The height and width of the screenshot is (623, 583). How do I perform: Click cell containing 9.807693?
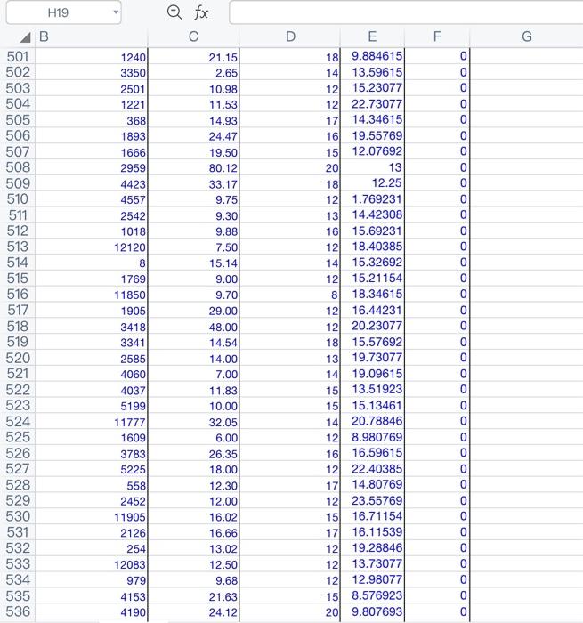372,611
